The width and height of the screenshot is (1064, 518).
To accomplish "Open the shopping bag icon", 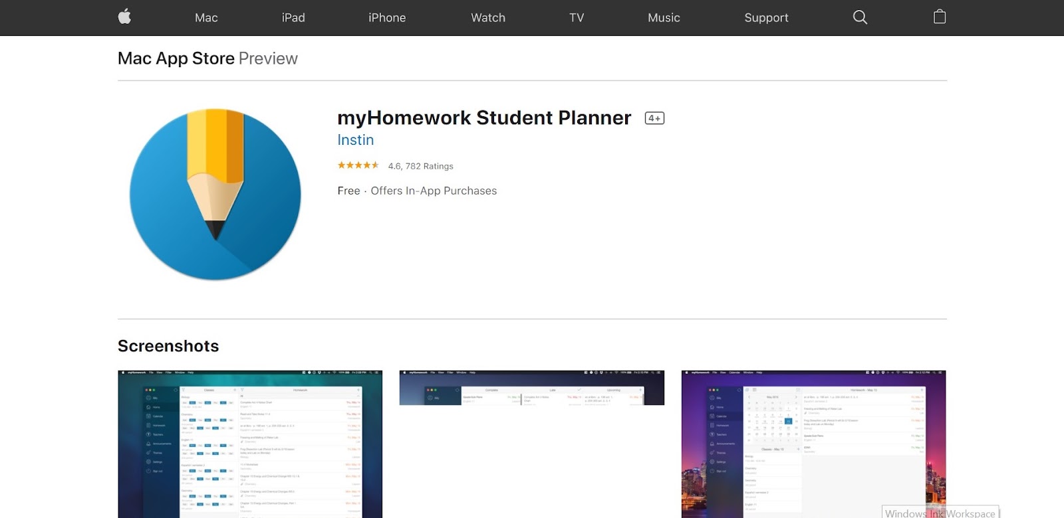I will 940,17.
